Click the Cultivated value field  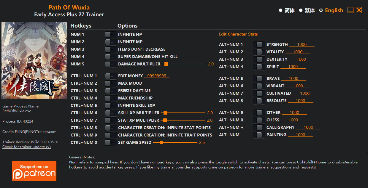pos(305,93)
